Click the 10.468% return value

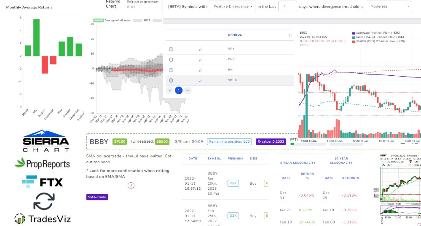click(306, 222)
